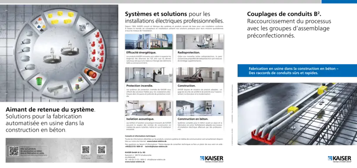Click the caption 'Efficacité énergétique.'
Viewport: 357px width, 168px height.
141,53
